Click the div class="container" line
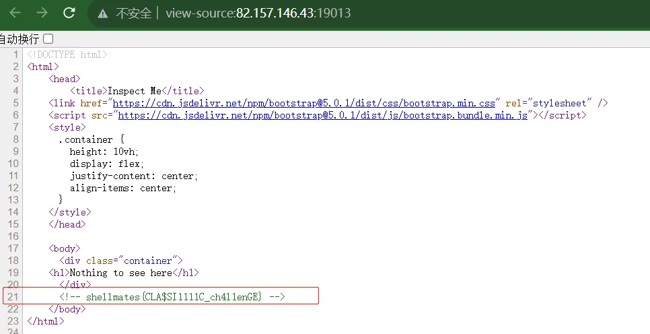Image resolution: width=650 pixels, height=334 pixels. coord(121,261)
